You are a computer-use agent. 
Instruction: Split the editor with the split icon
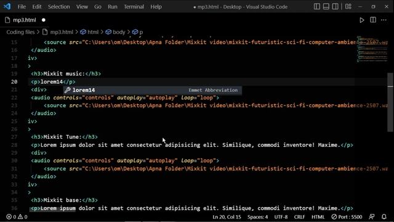373,20
